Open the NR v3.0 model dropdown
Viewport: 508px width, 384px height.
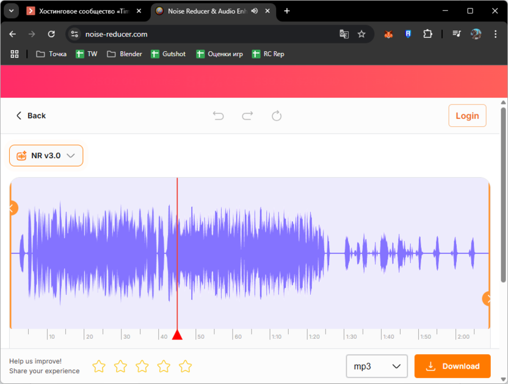46,156
